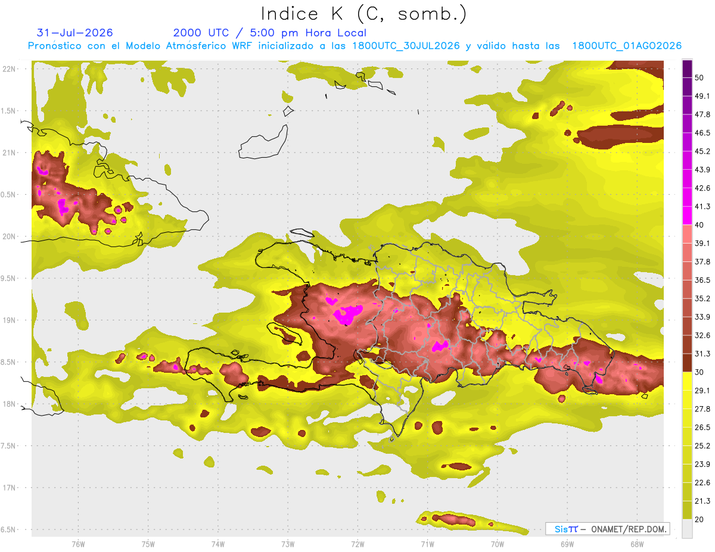Click the legend value '45.2'
This screenshot has height=552, width=715.
click(702, 151)
